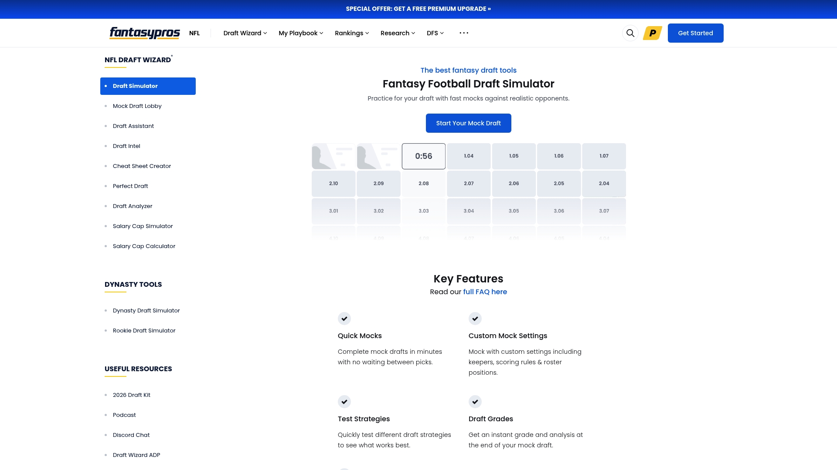Viewport: 837px width, 470px height.
Task: Open the Rankings dropdown menu
Action: tap(352, 33)
